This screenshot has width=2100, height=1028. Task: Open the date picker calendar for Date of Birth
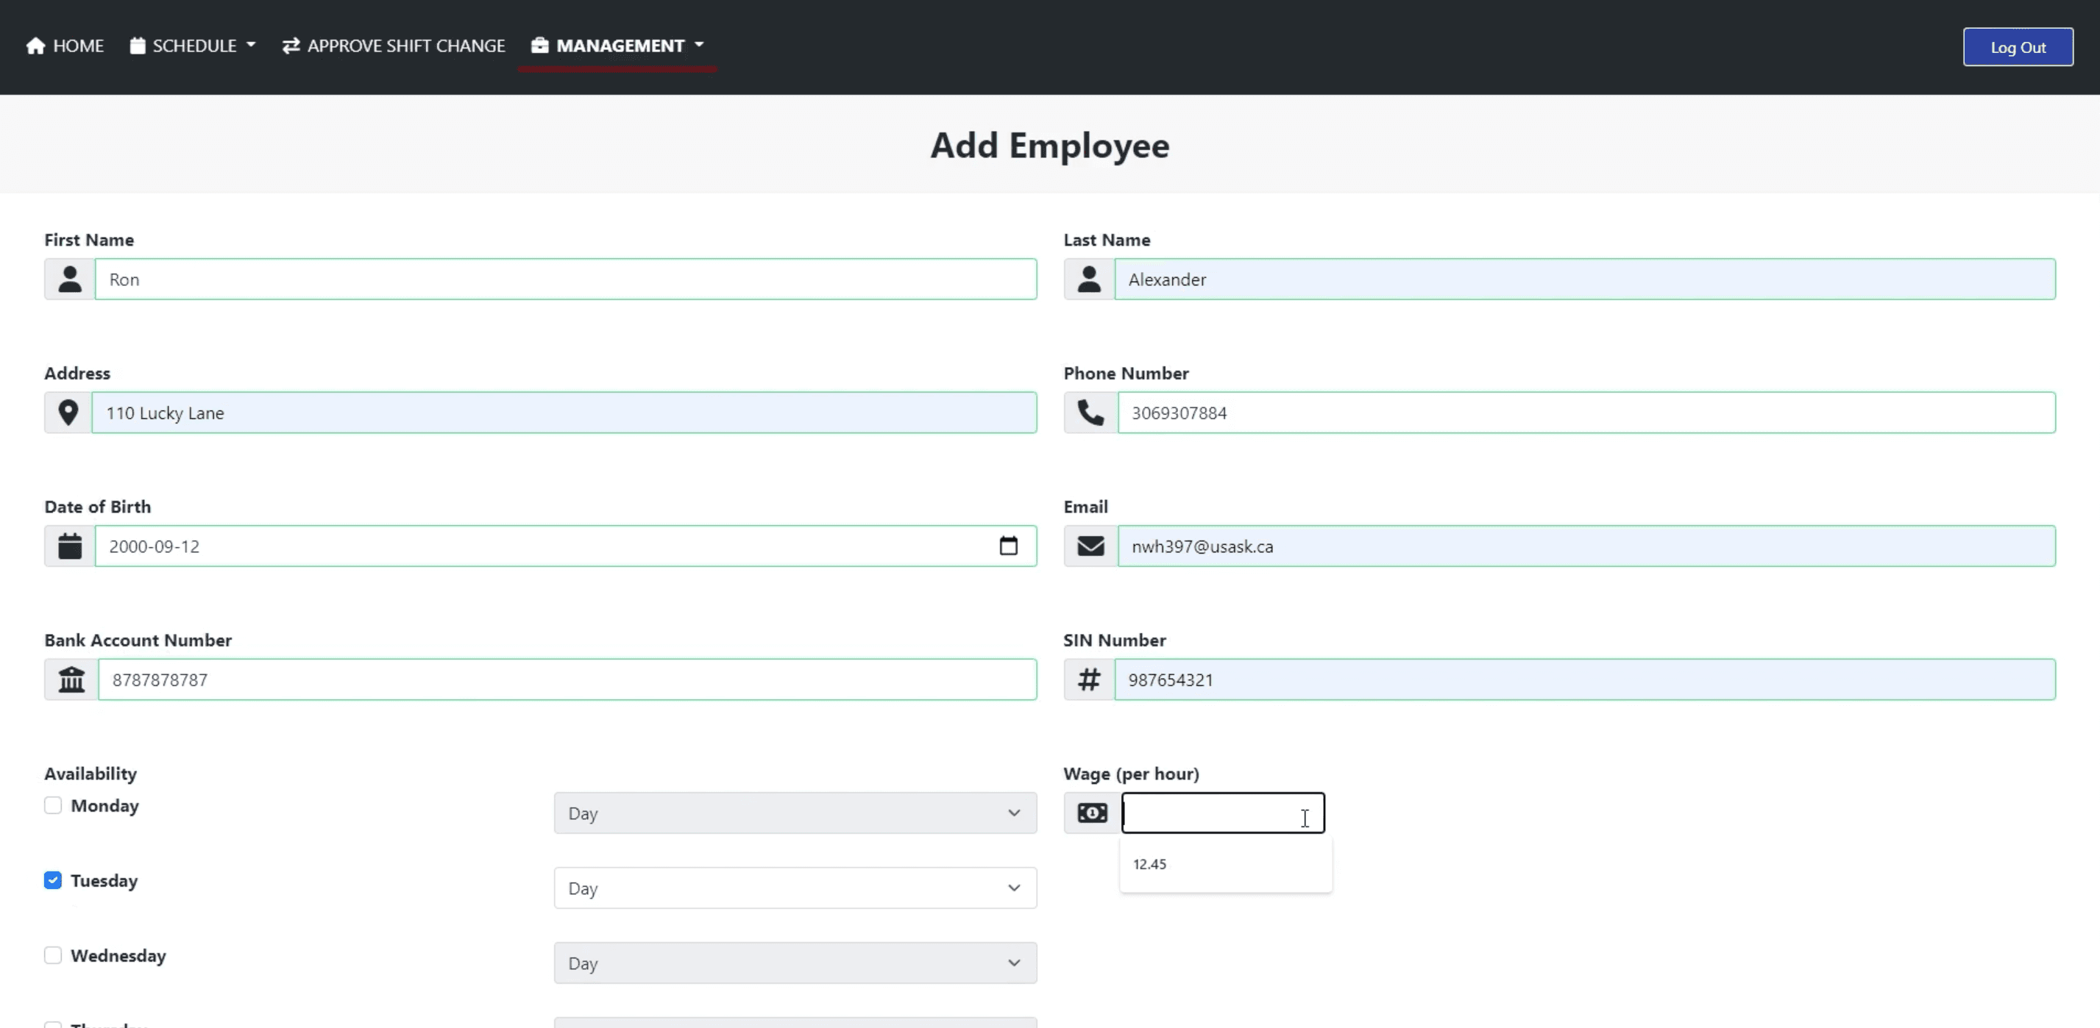point(1008,546)
